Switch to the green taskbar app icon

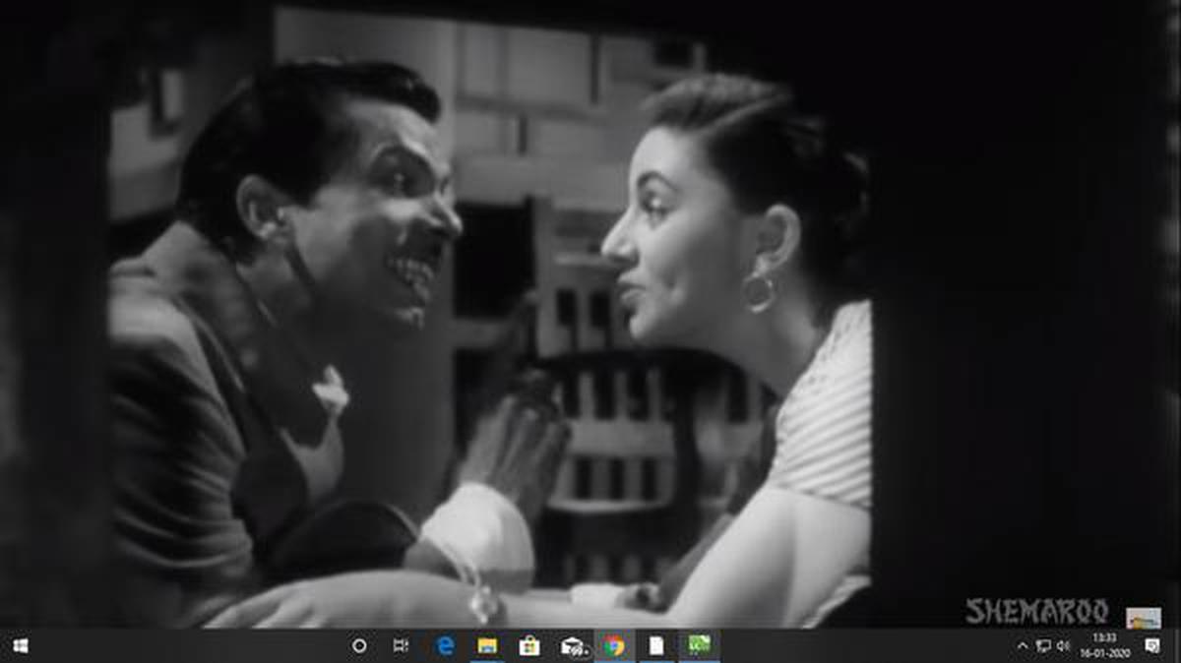[699, 646]
